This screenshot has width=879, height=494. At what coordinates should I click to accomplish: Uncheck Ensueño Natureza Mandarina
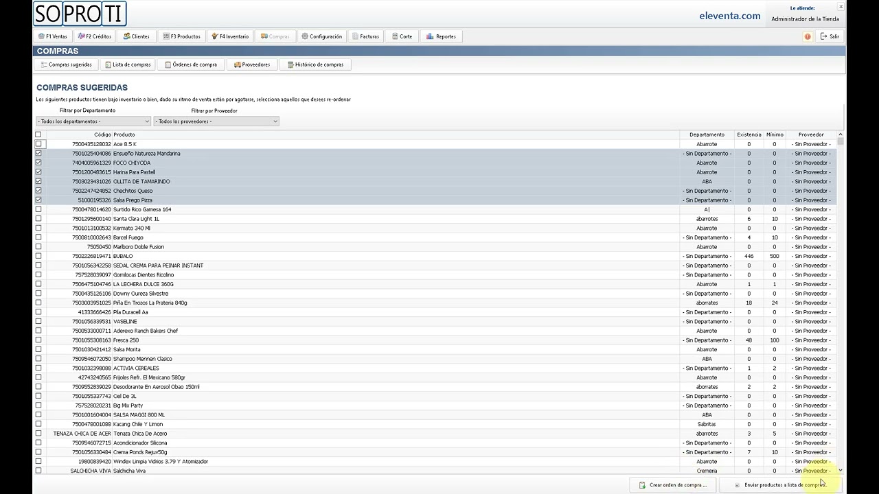coord(38,154)
